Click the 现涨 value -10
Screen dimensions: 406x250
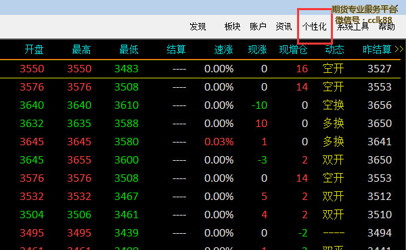259,105
